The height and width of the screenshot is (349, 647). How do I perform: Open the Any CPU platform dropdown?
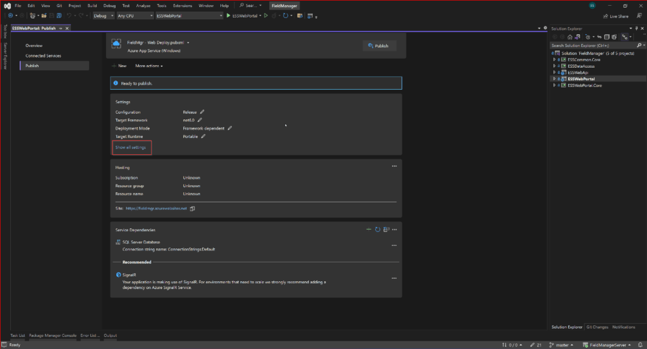coord(135,16)
